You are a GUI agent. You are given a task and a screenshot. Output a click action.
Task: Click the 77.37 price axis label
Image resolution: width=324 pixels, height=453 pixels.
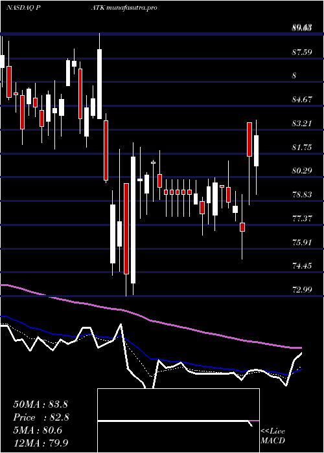point(302,218)
